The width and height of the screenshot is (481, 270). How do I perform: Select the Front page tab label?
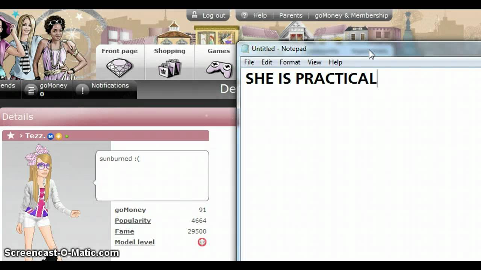[x=119, y=51]
